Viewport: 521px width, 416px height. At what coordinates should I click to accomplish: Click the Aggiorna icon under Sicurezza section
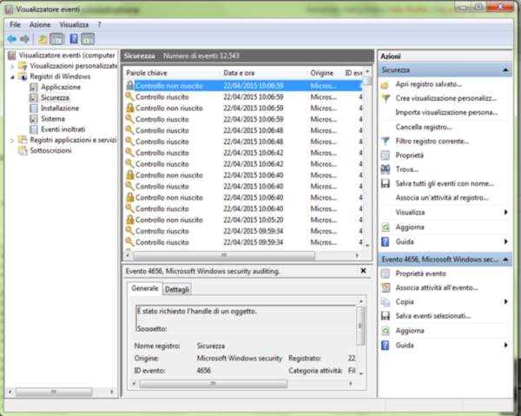tap(385, 227)
